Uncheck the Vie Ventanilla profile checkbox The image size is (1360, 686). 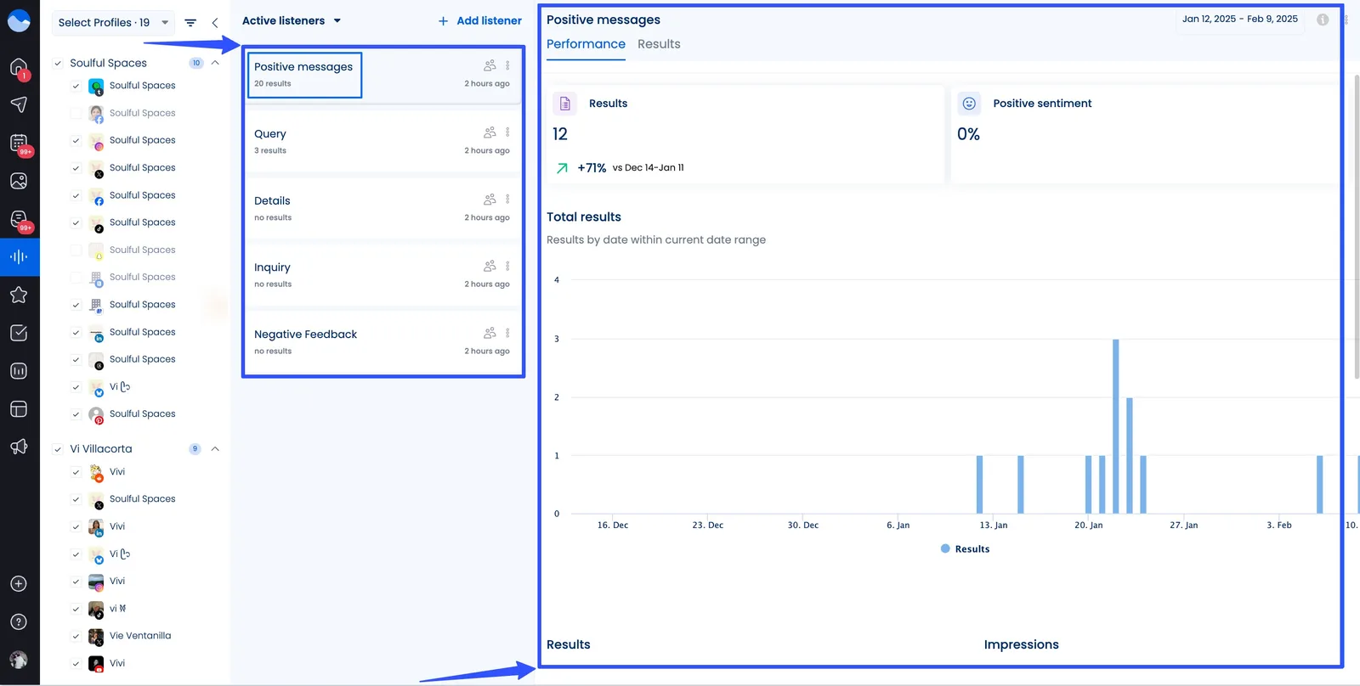tap(76, 636)
